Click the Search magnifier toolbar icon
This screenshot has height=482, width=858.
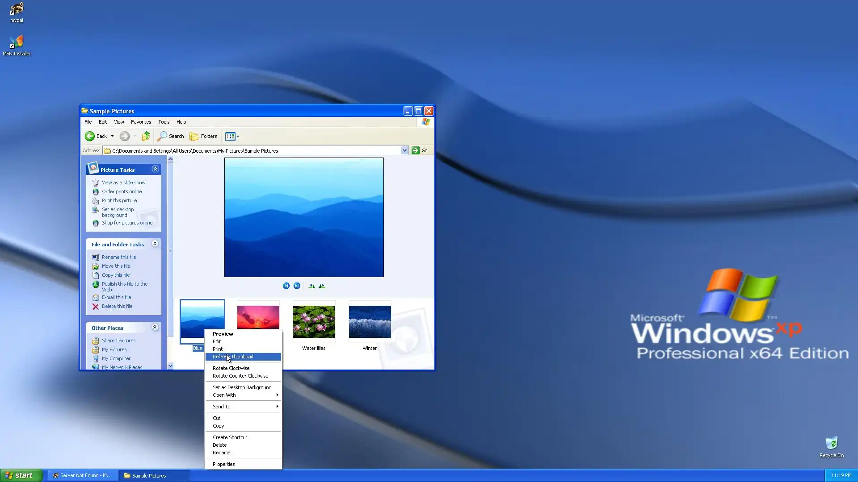coord(163,136)
